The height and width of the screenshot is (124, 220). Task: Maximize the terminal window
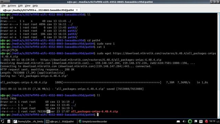click(215, 2)
